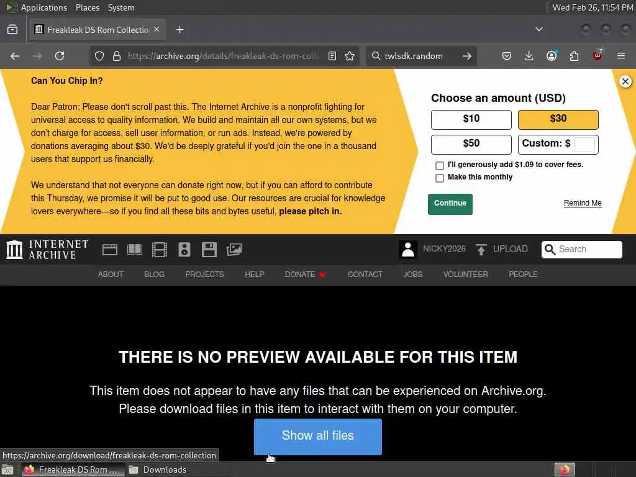Open the JOBS link
Viewport: 636px width, 477px height.
[412, 275]
